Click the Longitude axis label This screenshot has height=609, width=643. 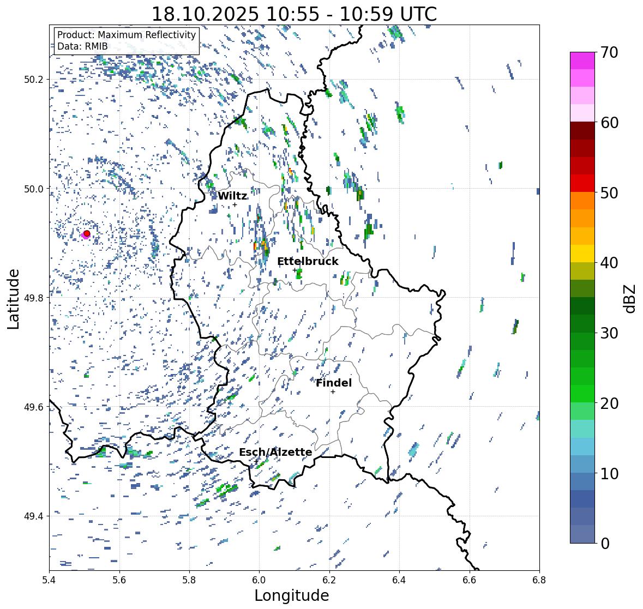(x=292, y=595)
